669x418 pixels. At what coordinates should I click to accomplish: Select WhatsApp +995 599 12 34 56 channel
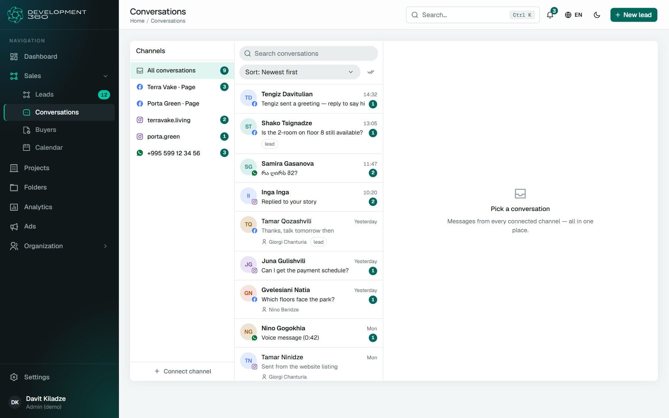[x=182, y=153]
